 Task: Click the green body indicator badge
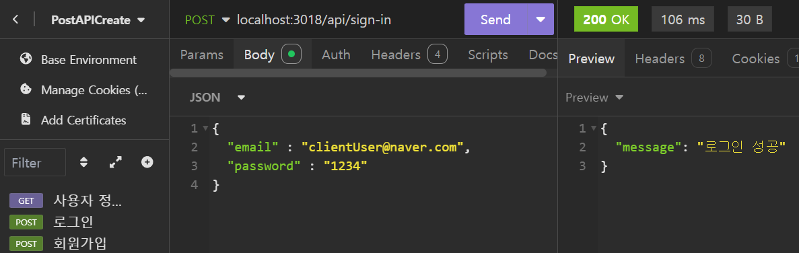(291, 54)
